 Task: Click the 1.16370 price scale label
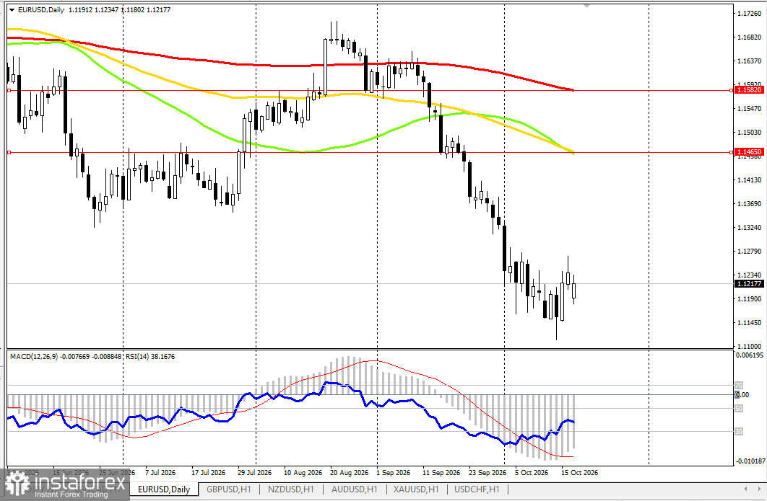(x=749, y=61)
